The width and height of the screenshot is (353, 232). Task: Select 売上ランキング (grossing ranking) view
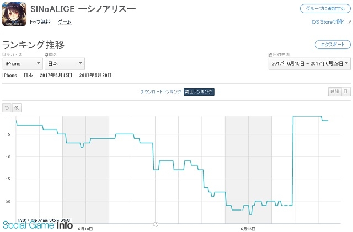tap(199, 92)
